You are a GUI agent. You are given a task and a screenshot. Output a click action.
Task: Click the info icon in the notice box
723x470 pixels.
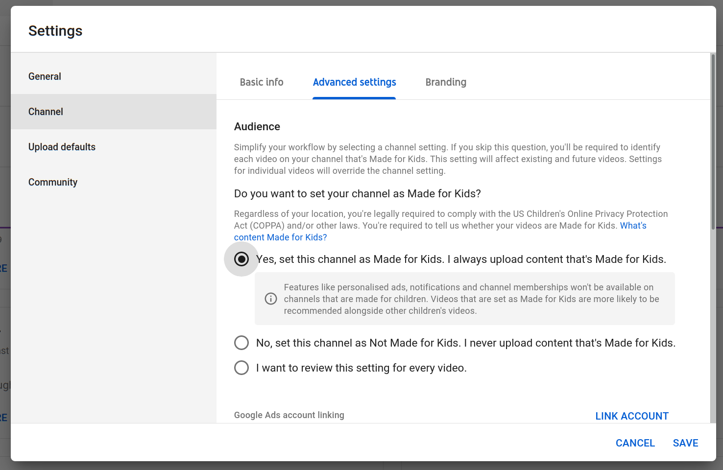coord(271,299)
